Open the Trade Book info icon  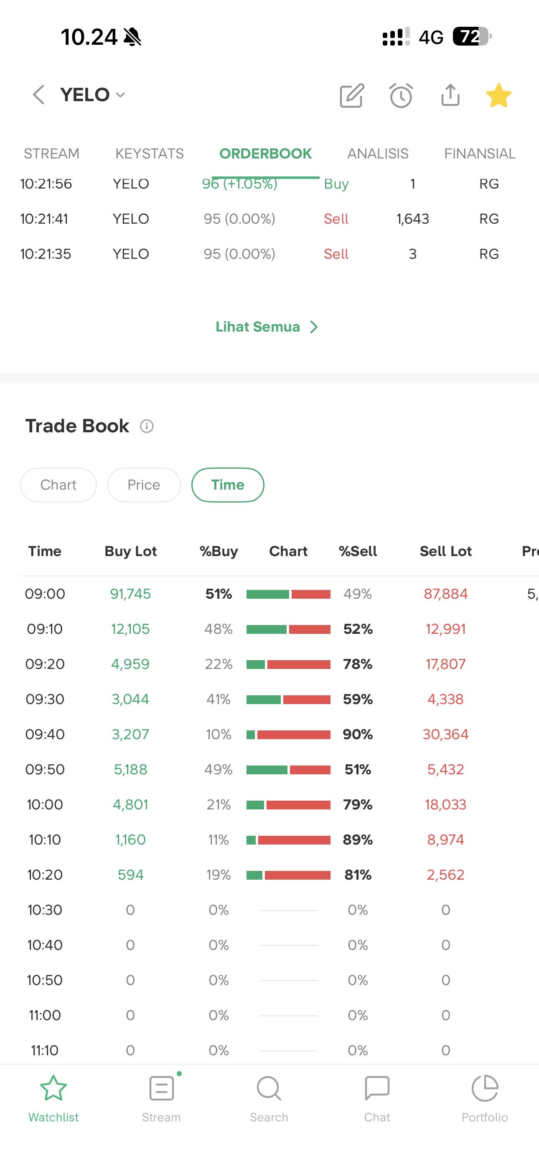tap(147, 426)
